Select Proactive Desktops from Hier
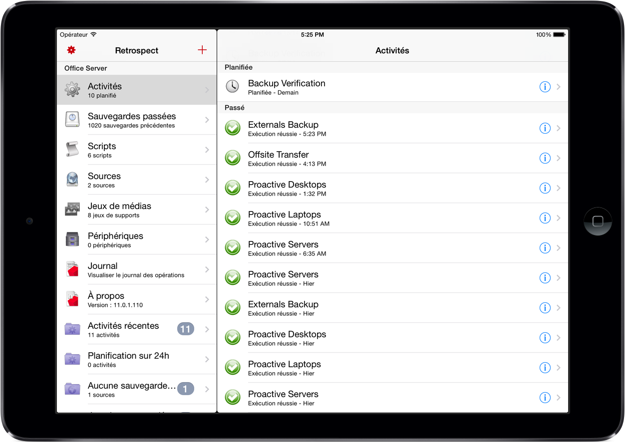The height and width of the screenshot is (442, 625). coord(393,338)
